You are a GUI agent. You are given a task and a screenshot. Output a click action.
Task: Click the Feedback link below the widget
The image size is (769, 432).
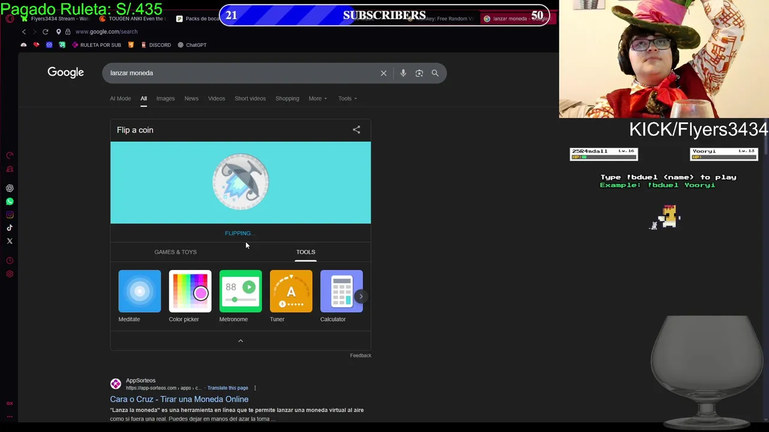(x=360, y=355)
